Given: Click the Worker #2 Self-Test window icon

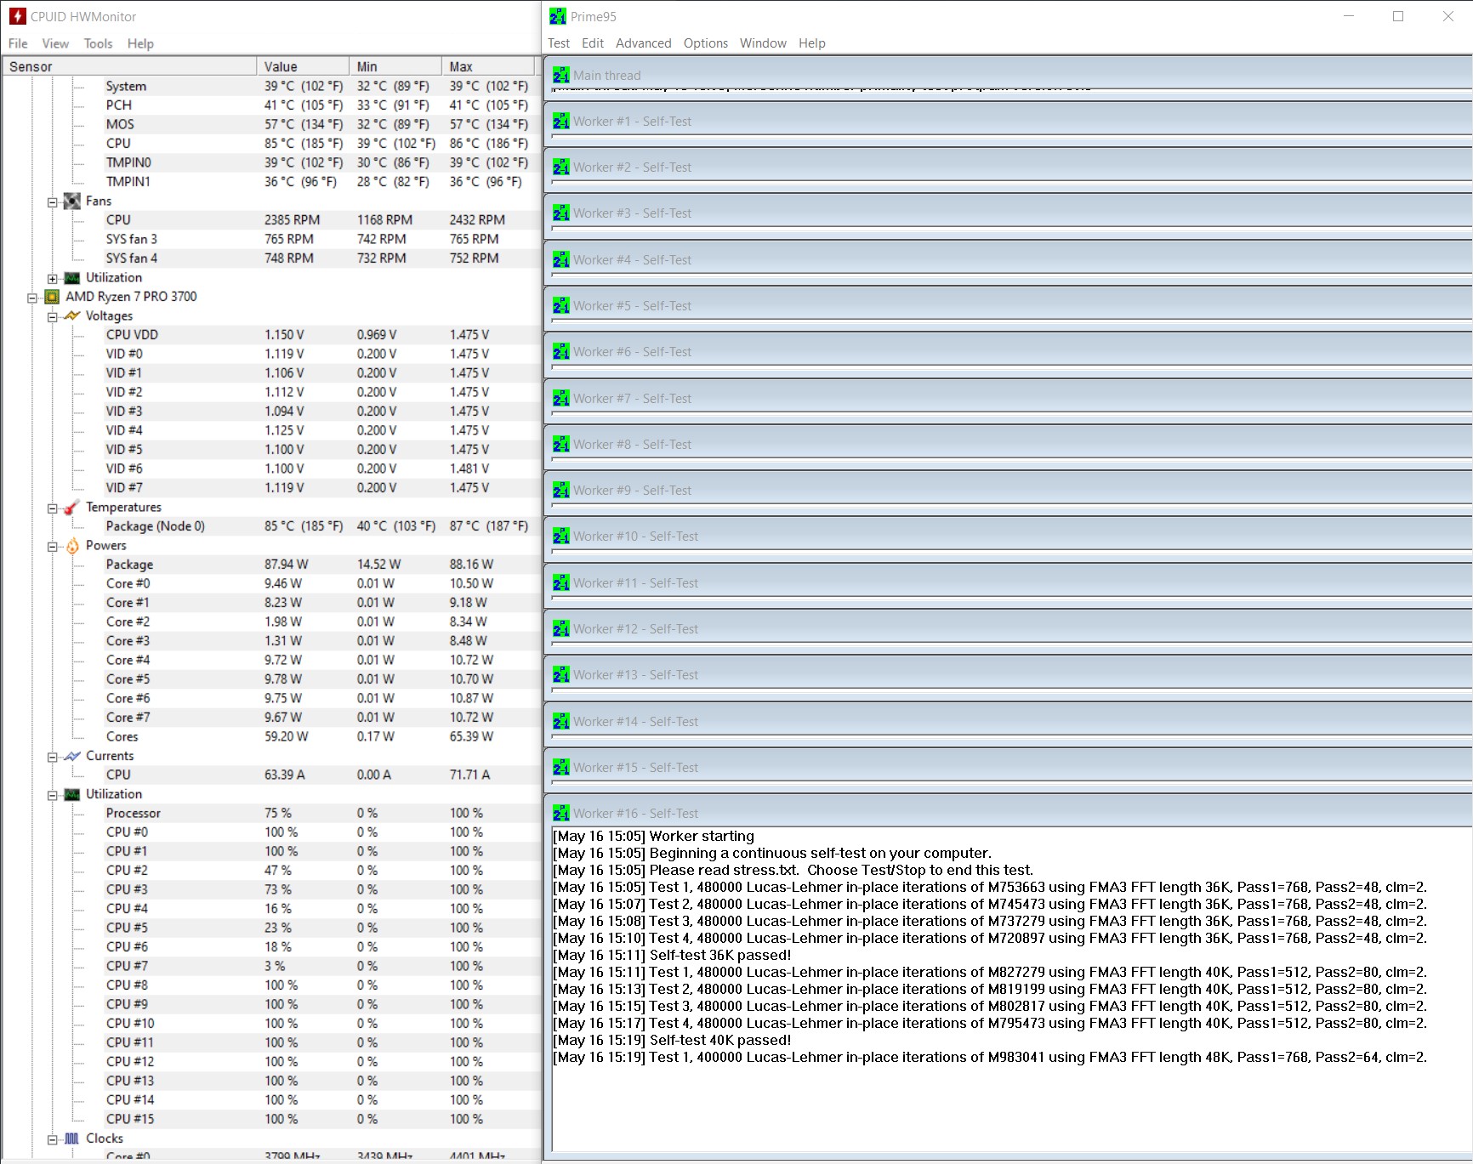Looking at the screenshot, I should pyautogui.click(x=561, y=168).
